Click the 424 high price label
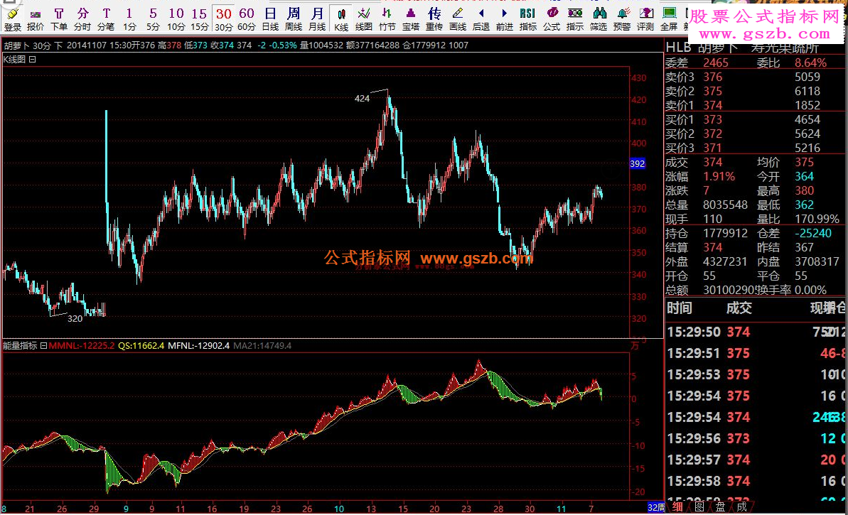 pyautogui.click(x=362, y=98)
